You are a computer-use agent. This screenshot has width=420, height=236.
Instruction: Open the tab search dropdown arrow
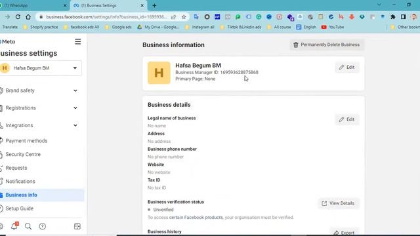379,5
